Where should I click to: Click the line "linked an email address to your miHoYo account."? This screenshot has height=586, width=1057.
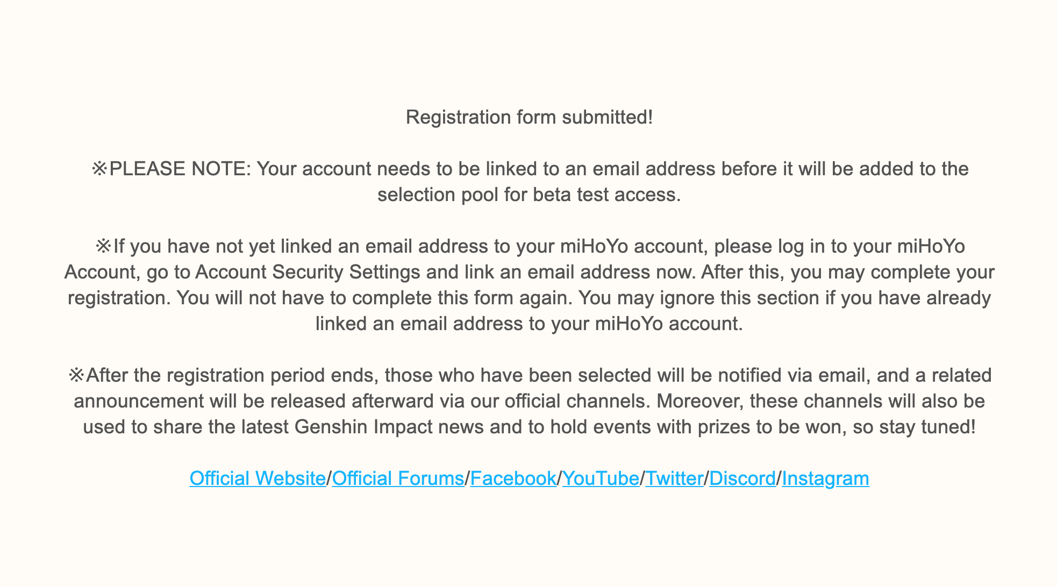(x=529, y=324)
